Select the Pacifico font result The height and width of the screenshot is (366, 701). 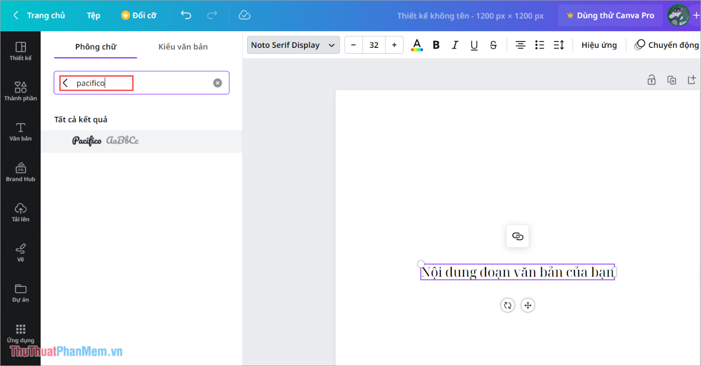105,141
